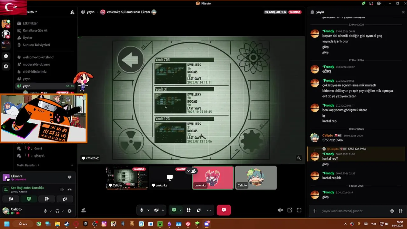Toggle camera button in voice panel

[x=11, y=199]
